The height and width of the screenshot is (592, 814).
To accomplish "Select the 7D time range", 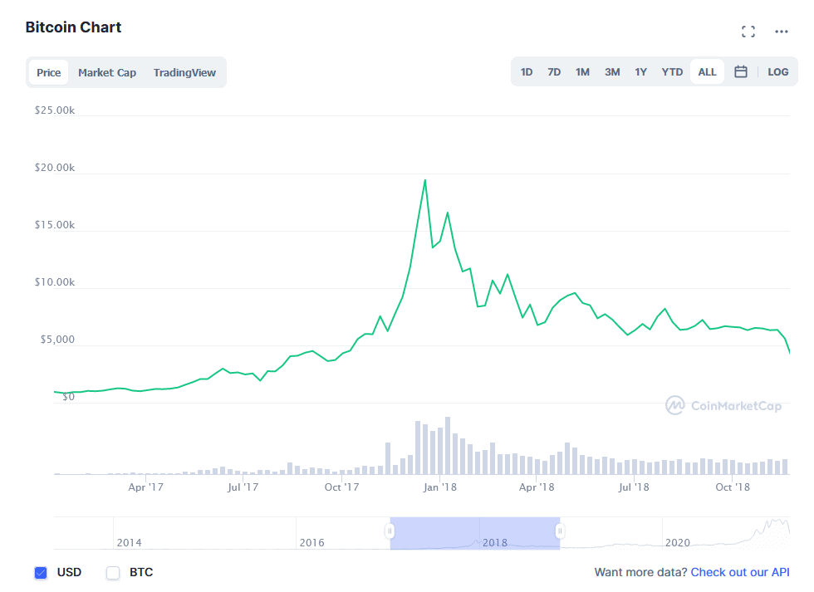I will click(x=554, y=72).
